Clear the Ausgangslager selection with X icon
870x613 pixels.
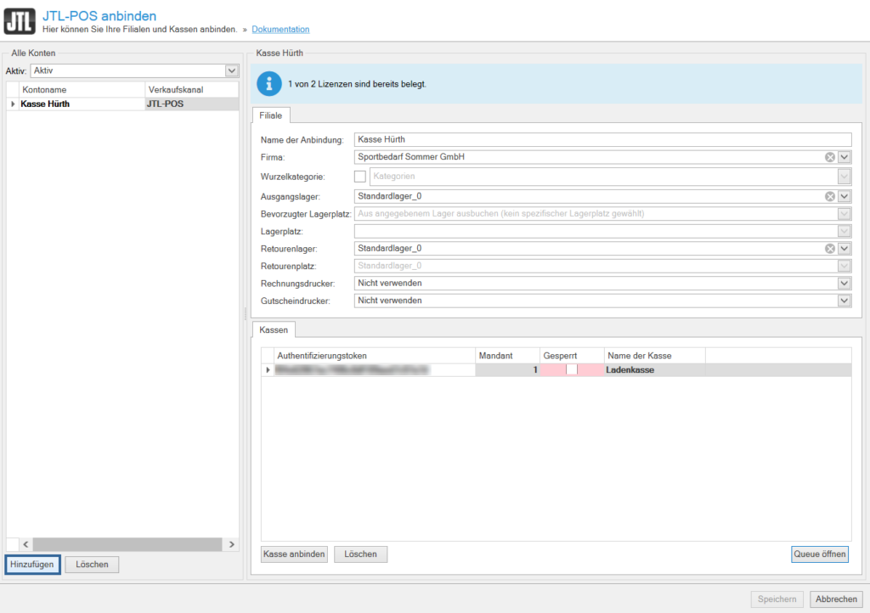830,196
